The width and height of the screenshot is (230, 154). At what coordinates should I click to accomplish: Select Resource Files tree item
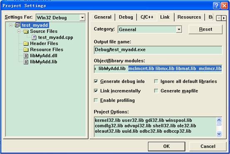[47, 50]
